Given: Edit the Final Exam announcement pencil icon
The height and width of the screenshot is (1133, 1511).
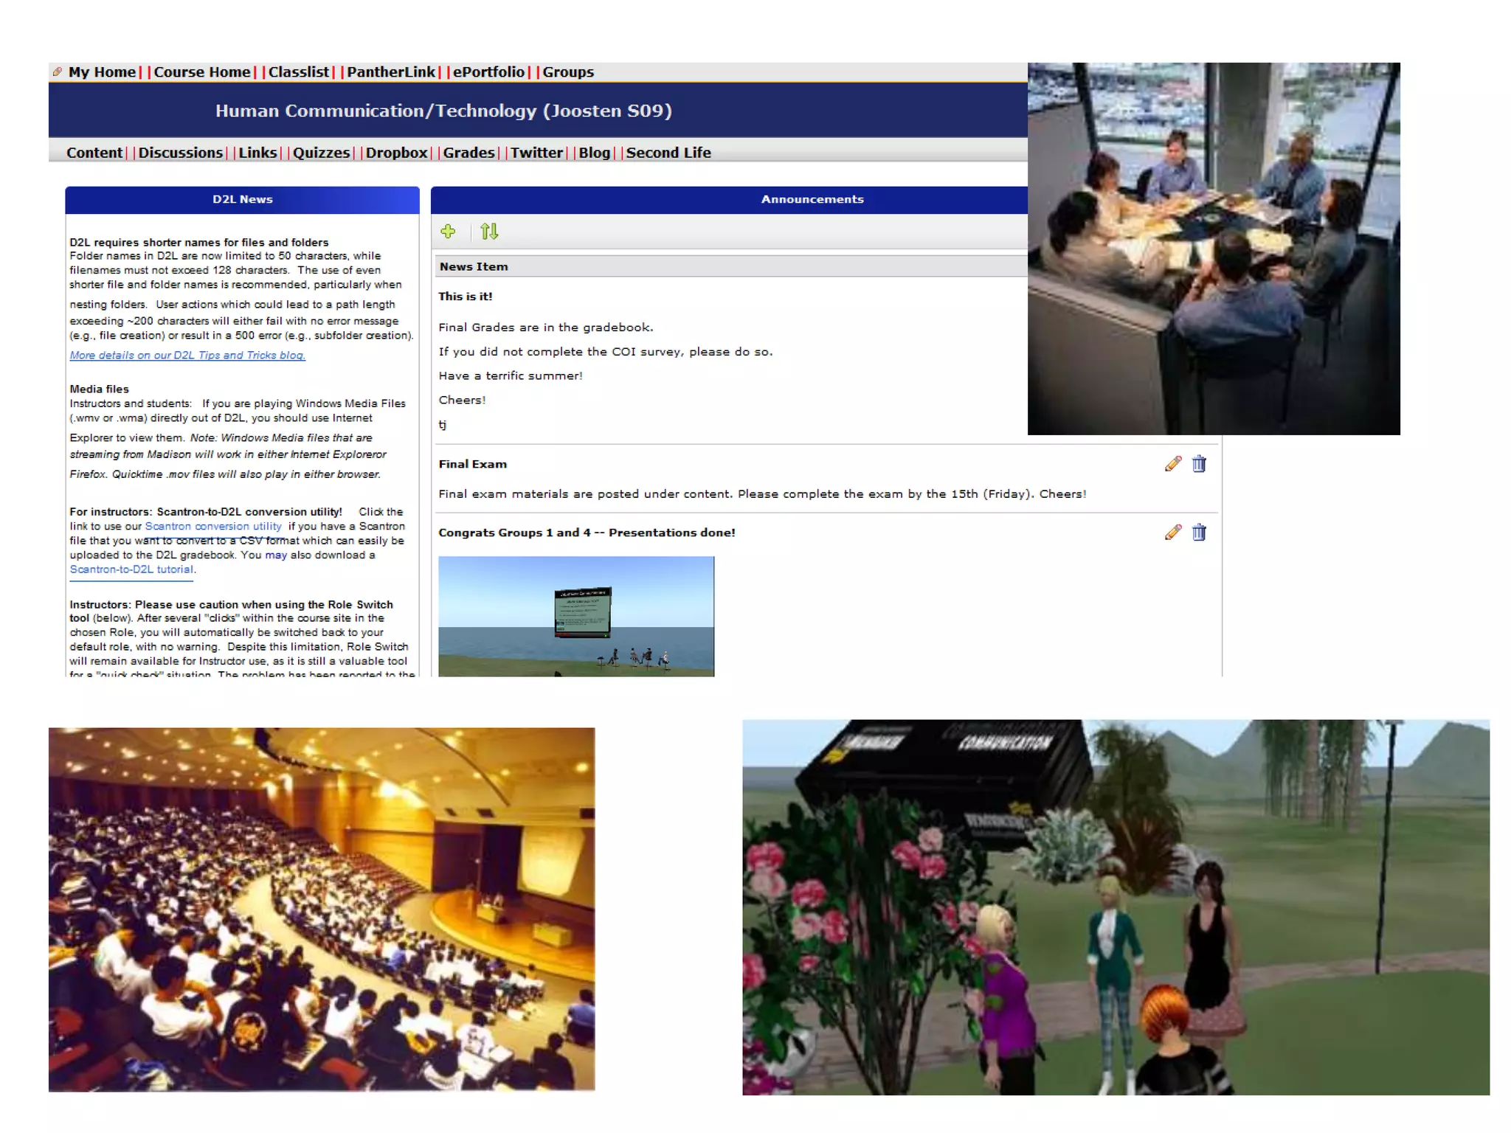Looking at the screenshot, I should click(x=1173, y=464).
